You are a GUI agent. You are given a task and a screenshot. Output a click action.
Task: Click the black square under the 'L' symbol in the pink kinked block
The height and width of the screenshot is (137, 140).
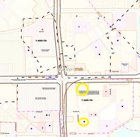99,54
